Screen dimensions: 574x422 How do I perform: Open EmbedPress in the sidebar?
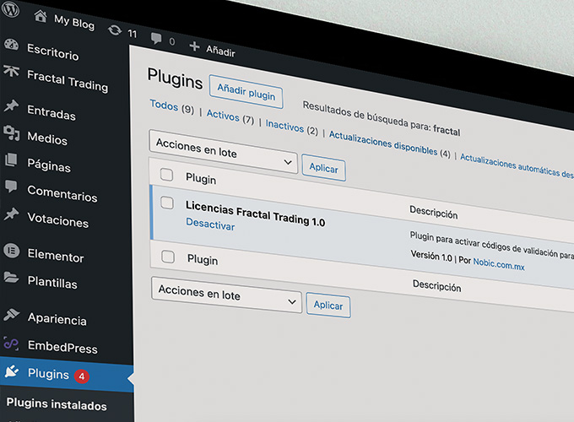pyautogui.click(x=63, y=346)
